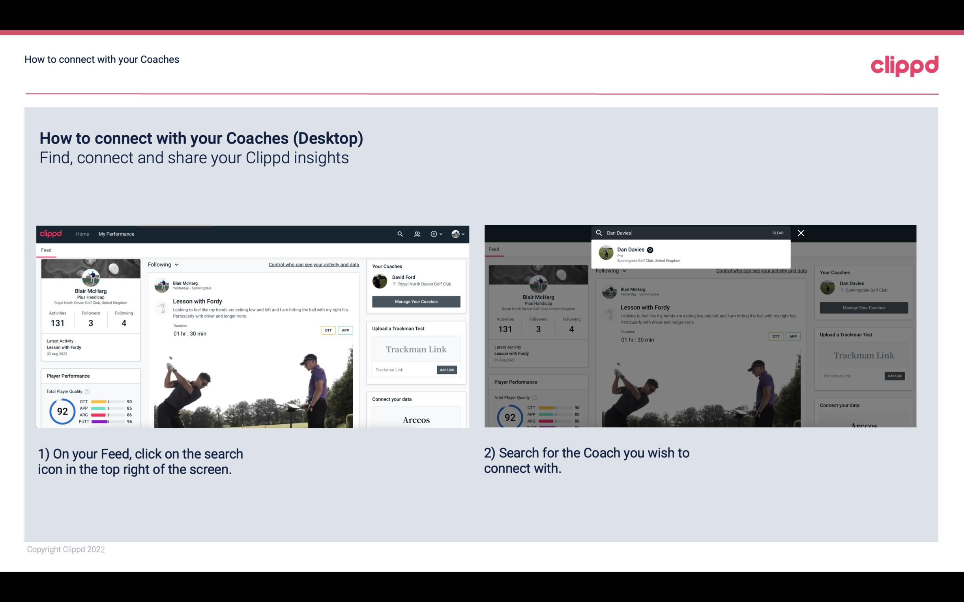Click the Trackman Link input field
Image resolution: width=964 pixels, height=602 pixels.
402,370
